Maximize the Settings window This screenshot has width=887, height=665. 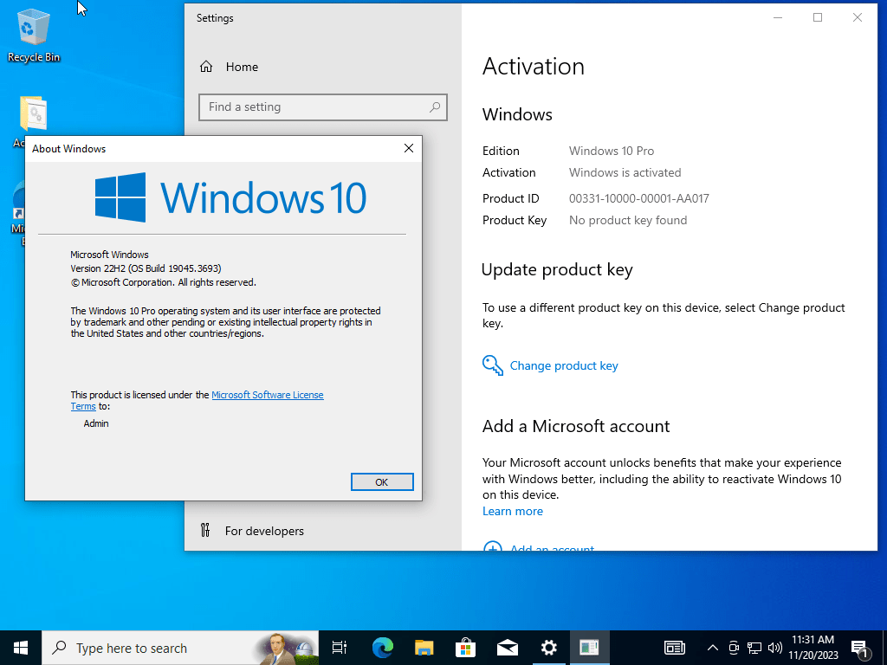point(818,17)
